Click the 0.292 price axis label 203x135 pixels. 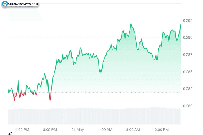[x=188, y=21]
